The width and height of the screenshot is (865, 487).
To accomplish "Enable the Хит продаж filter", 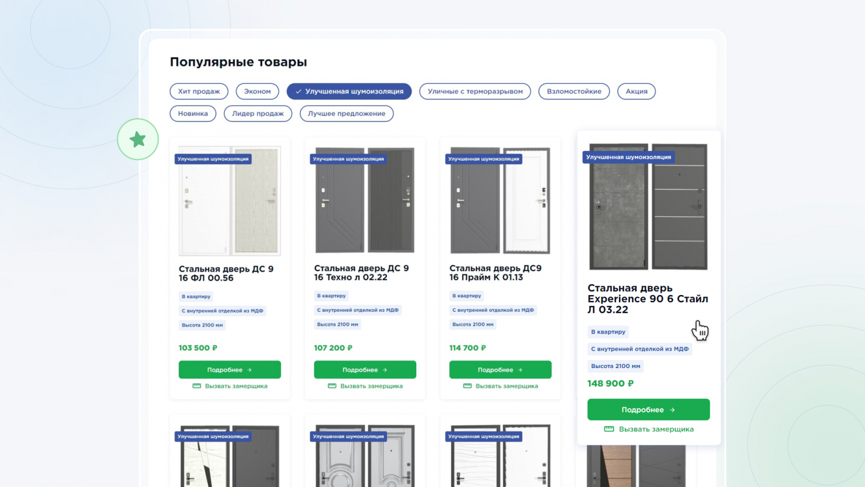I will 199,91.
